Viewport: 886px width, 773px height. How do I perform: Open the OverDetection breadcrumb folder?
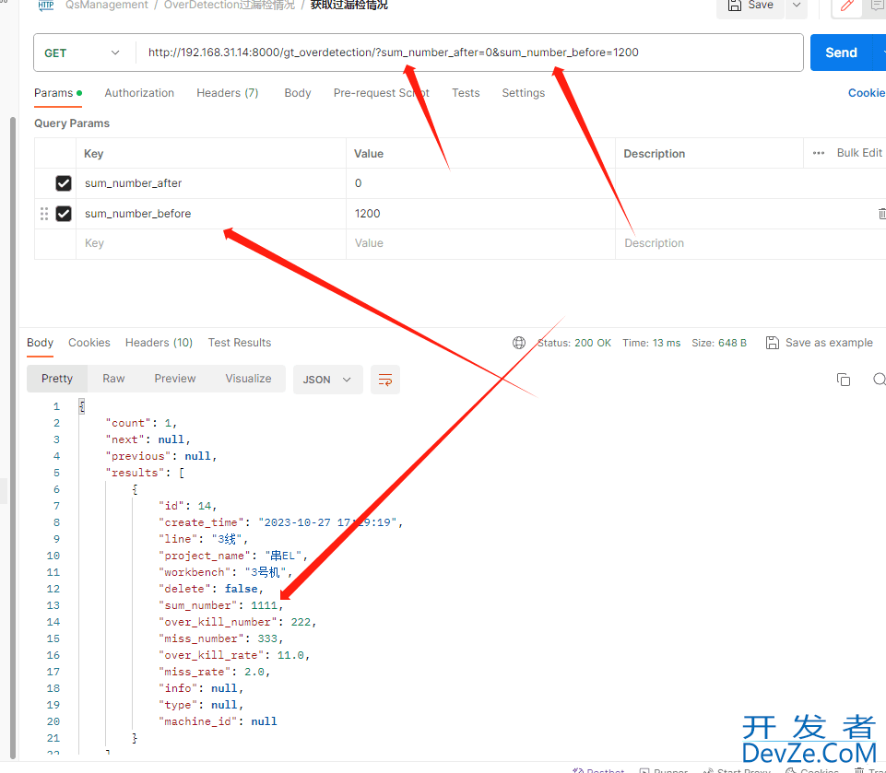230,6
